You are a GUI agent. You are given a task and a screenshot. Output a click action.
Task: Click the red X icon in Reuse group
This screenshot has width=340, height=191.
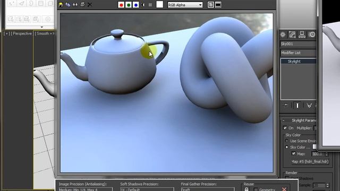coord(284,189)
